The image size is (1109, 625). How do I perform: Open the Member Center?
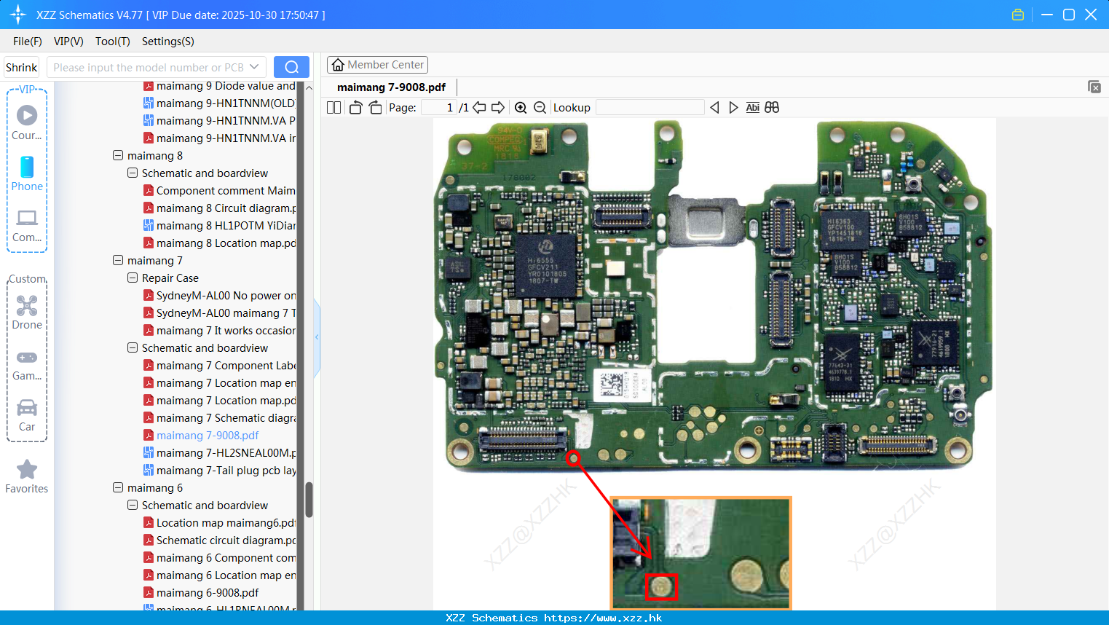pyautogui.click(x=377, y=65)
